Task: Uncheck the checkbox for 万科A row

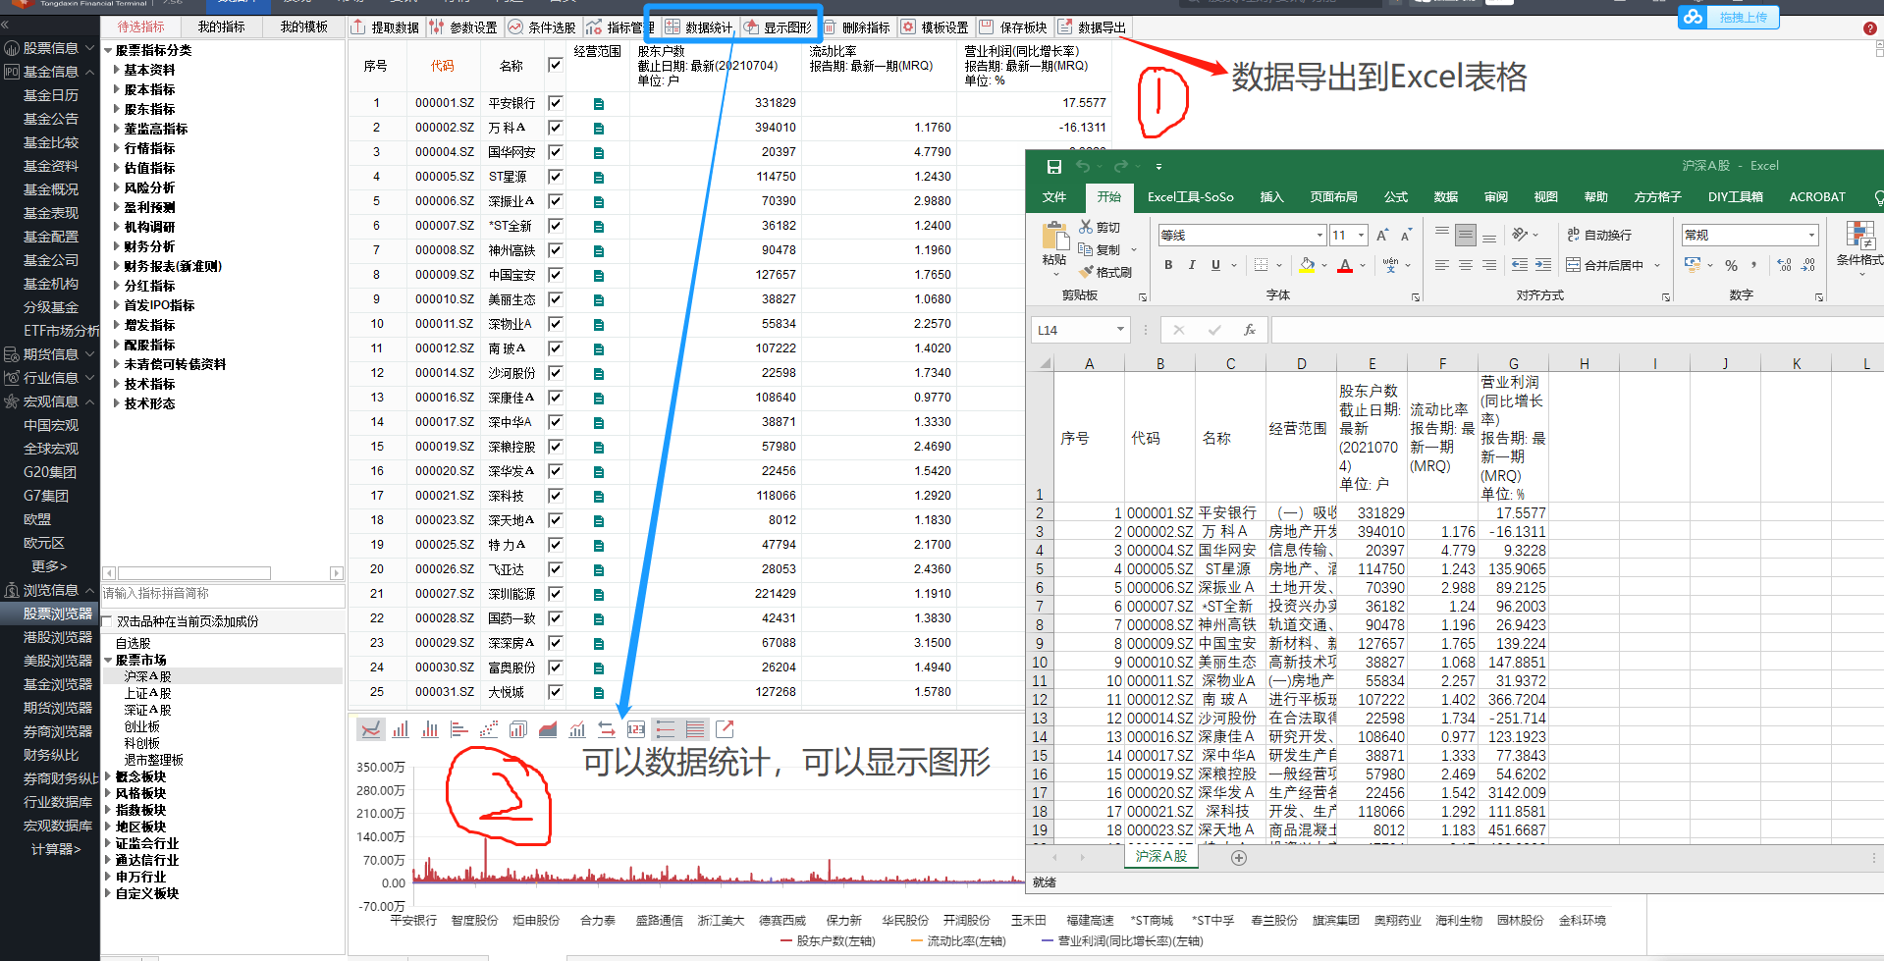Action: point(555,128)
